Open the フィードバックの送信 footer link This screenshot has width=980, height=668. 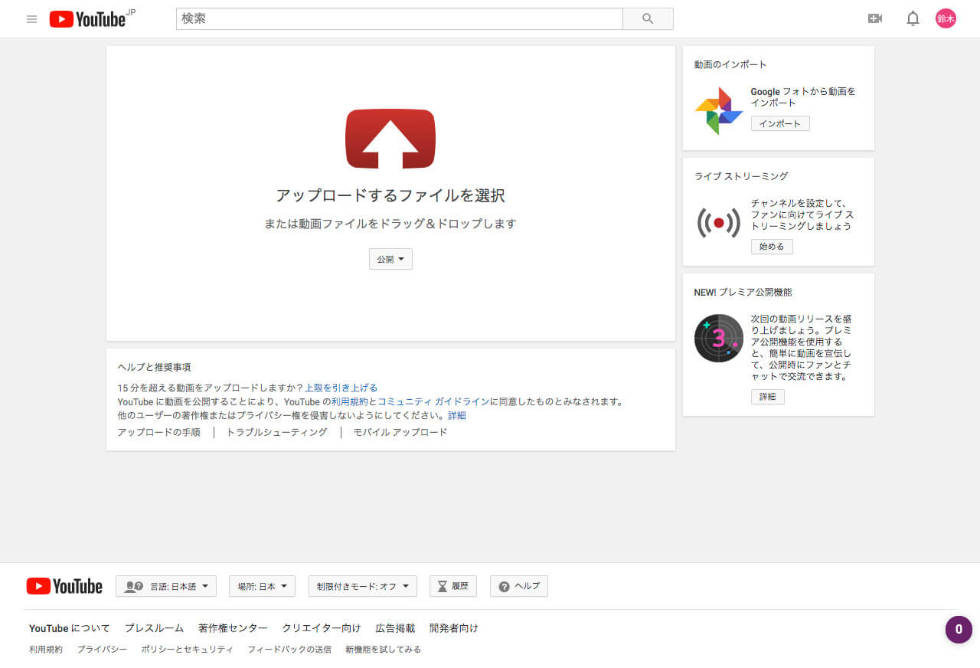[289, 650]
